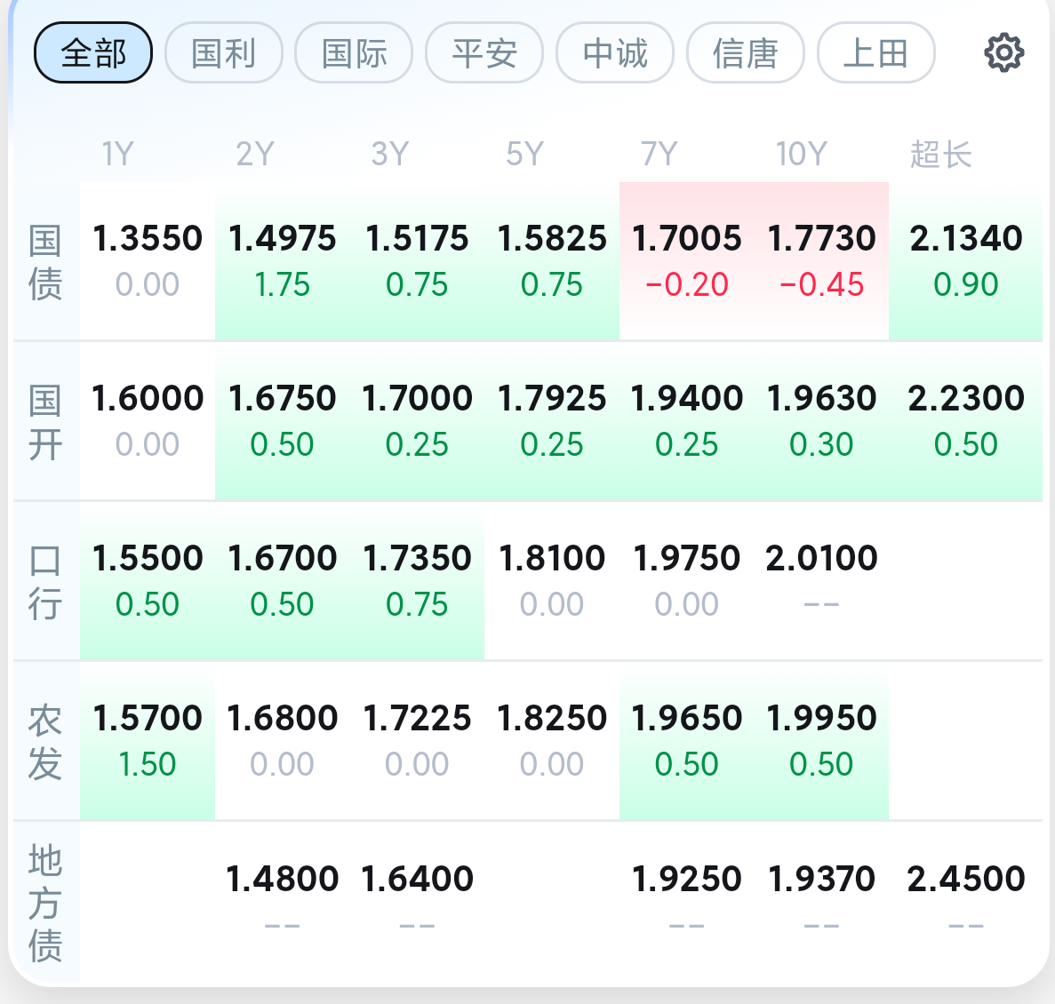
Task: Select the 国债 row label
Action: [45, 262]
